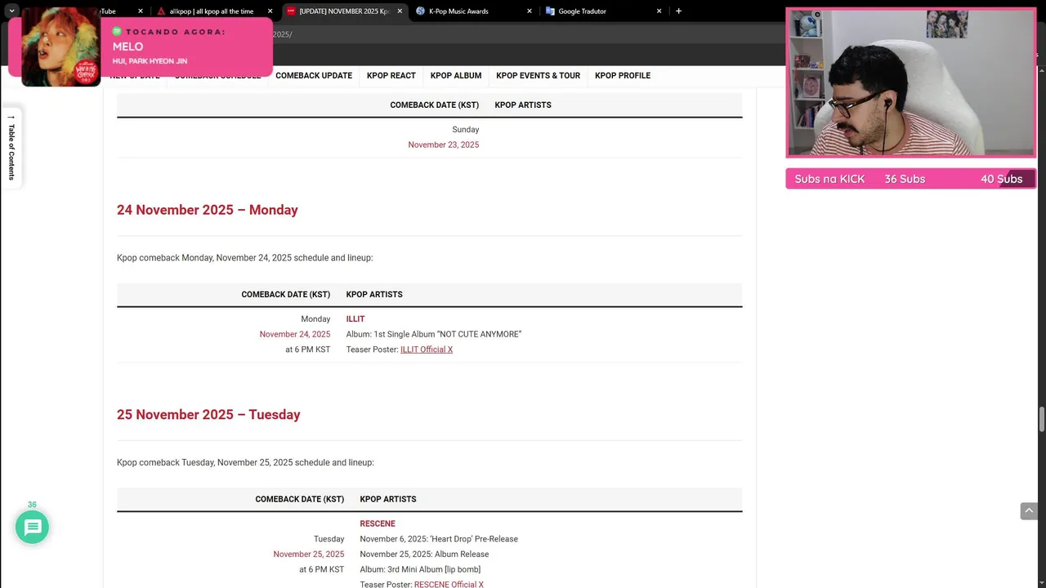Close the K-Pop Music Awards tab
The image size is (1046, 588).
click(x=529, y=11)
